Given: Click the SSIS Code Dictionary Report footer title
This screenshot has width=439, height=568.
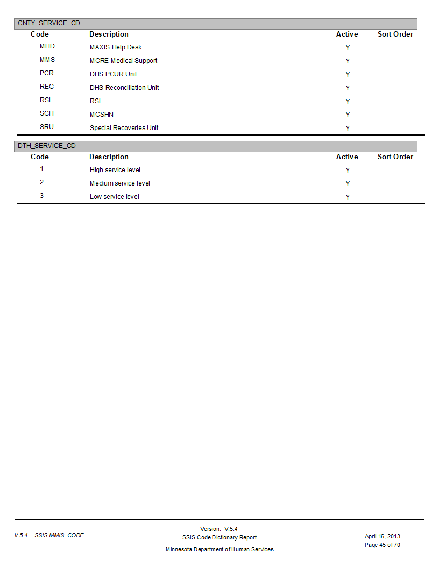Looking at the screenshot, I should point(219,537).
